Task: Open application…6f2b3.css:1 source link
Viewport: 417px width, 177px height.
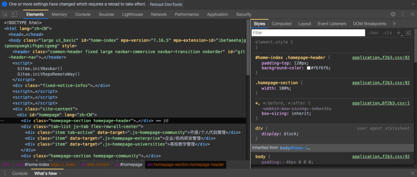Action: pyautogui.click(x=381, y=103)
